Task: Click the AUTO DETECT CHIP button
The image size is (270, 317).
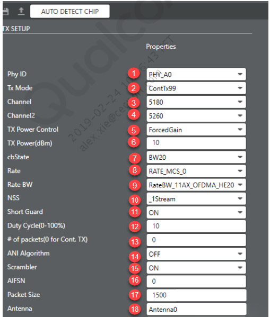Action: [x=70, y=11]
